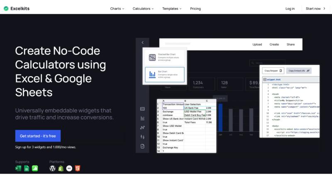Viewport: 332px width, 186px height.
Task: Open the Calculators dropdown menu
Action: point(143,9)
